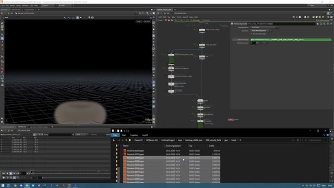Image resolution: width=334 pixels, height=188 pixels.
Task: Click the back arrow in spreadsheet pane path bar
Action: (2, 131)
